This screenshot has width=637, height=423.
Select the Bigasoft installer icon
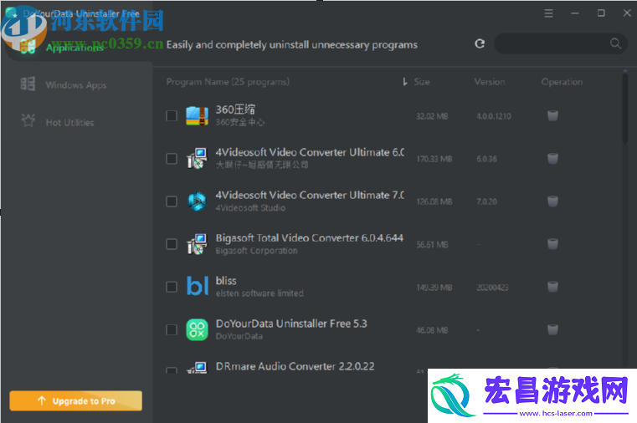coord(197,244)
